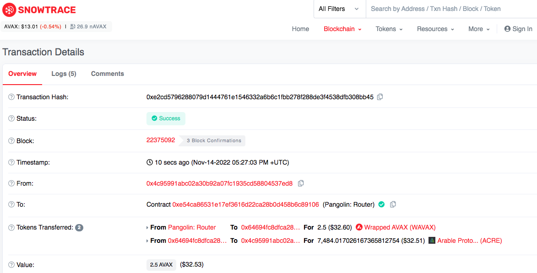Copy the From address icon
Image resolution: width=537 pixels, height=273 pixels.
tap(301, 183)
